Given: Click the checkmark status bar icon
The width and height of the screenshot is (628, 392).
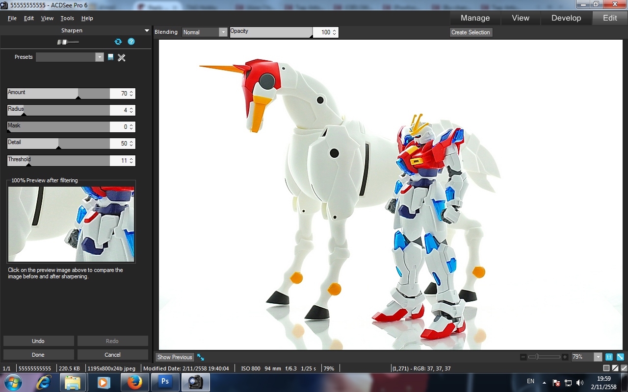Looking at the screenshot, I should [624, 368].
